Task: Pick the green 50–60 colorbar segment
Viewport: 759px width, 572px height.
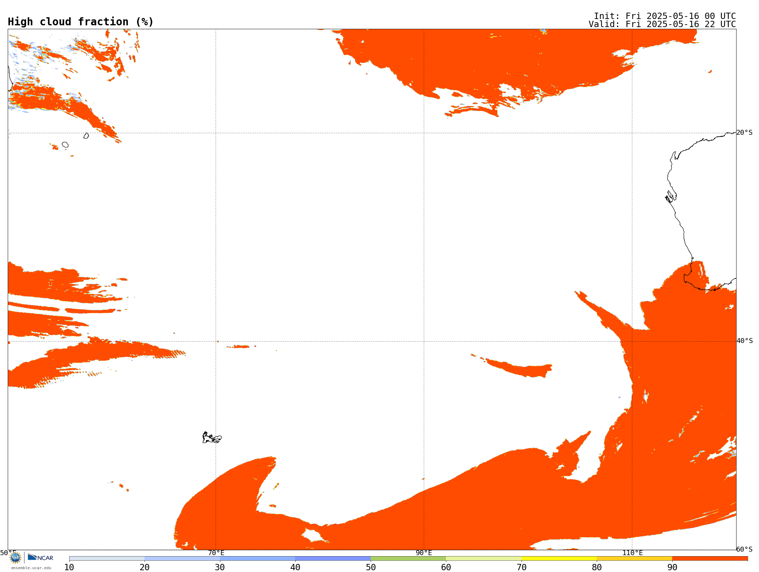Action: (x=408, y=558)
